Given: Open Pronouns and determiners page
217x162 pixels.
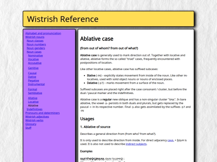Looking at the screenshot, I should (x=43, y=113).
